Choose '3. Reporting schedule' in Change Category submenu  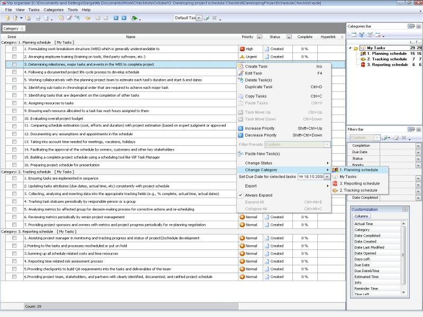click(359, 183)
